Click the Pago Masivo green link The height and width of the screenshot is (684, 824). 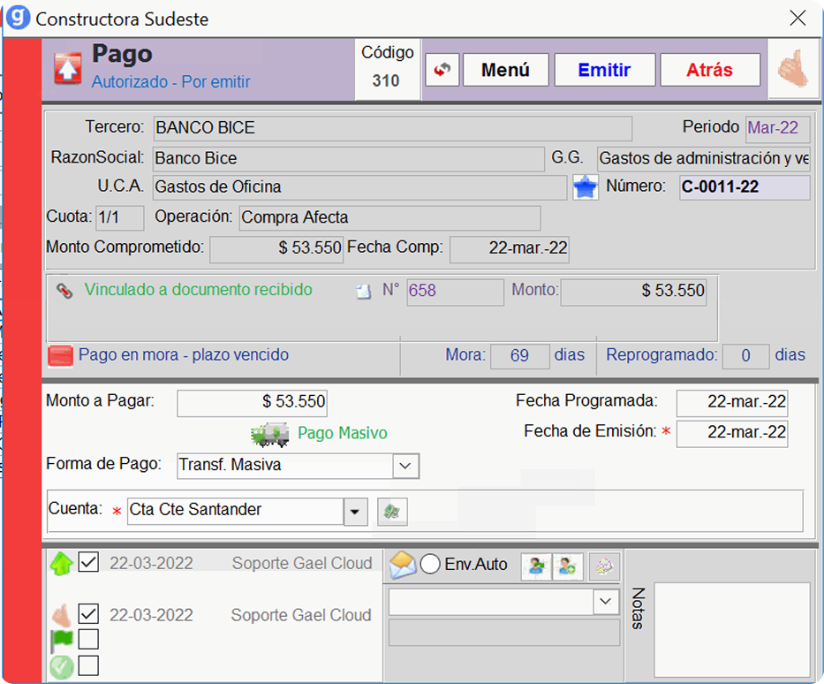coord(342,433)
